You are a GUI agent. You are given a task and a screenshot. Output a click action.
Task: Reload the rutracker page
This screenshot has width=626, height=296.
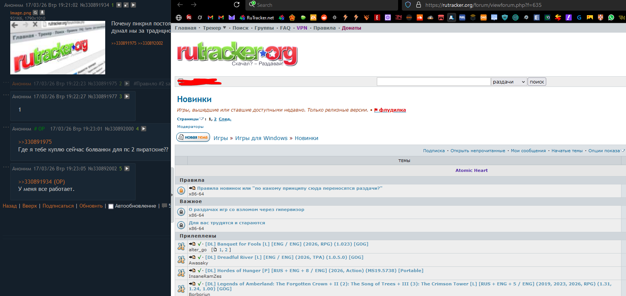237,5
